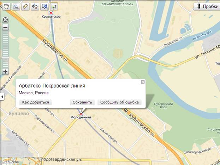
Task: Click the Звенигородская ул. street label
Action: (x=197, y=151)
